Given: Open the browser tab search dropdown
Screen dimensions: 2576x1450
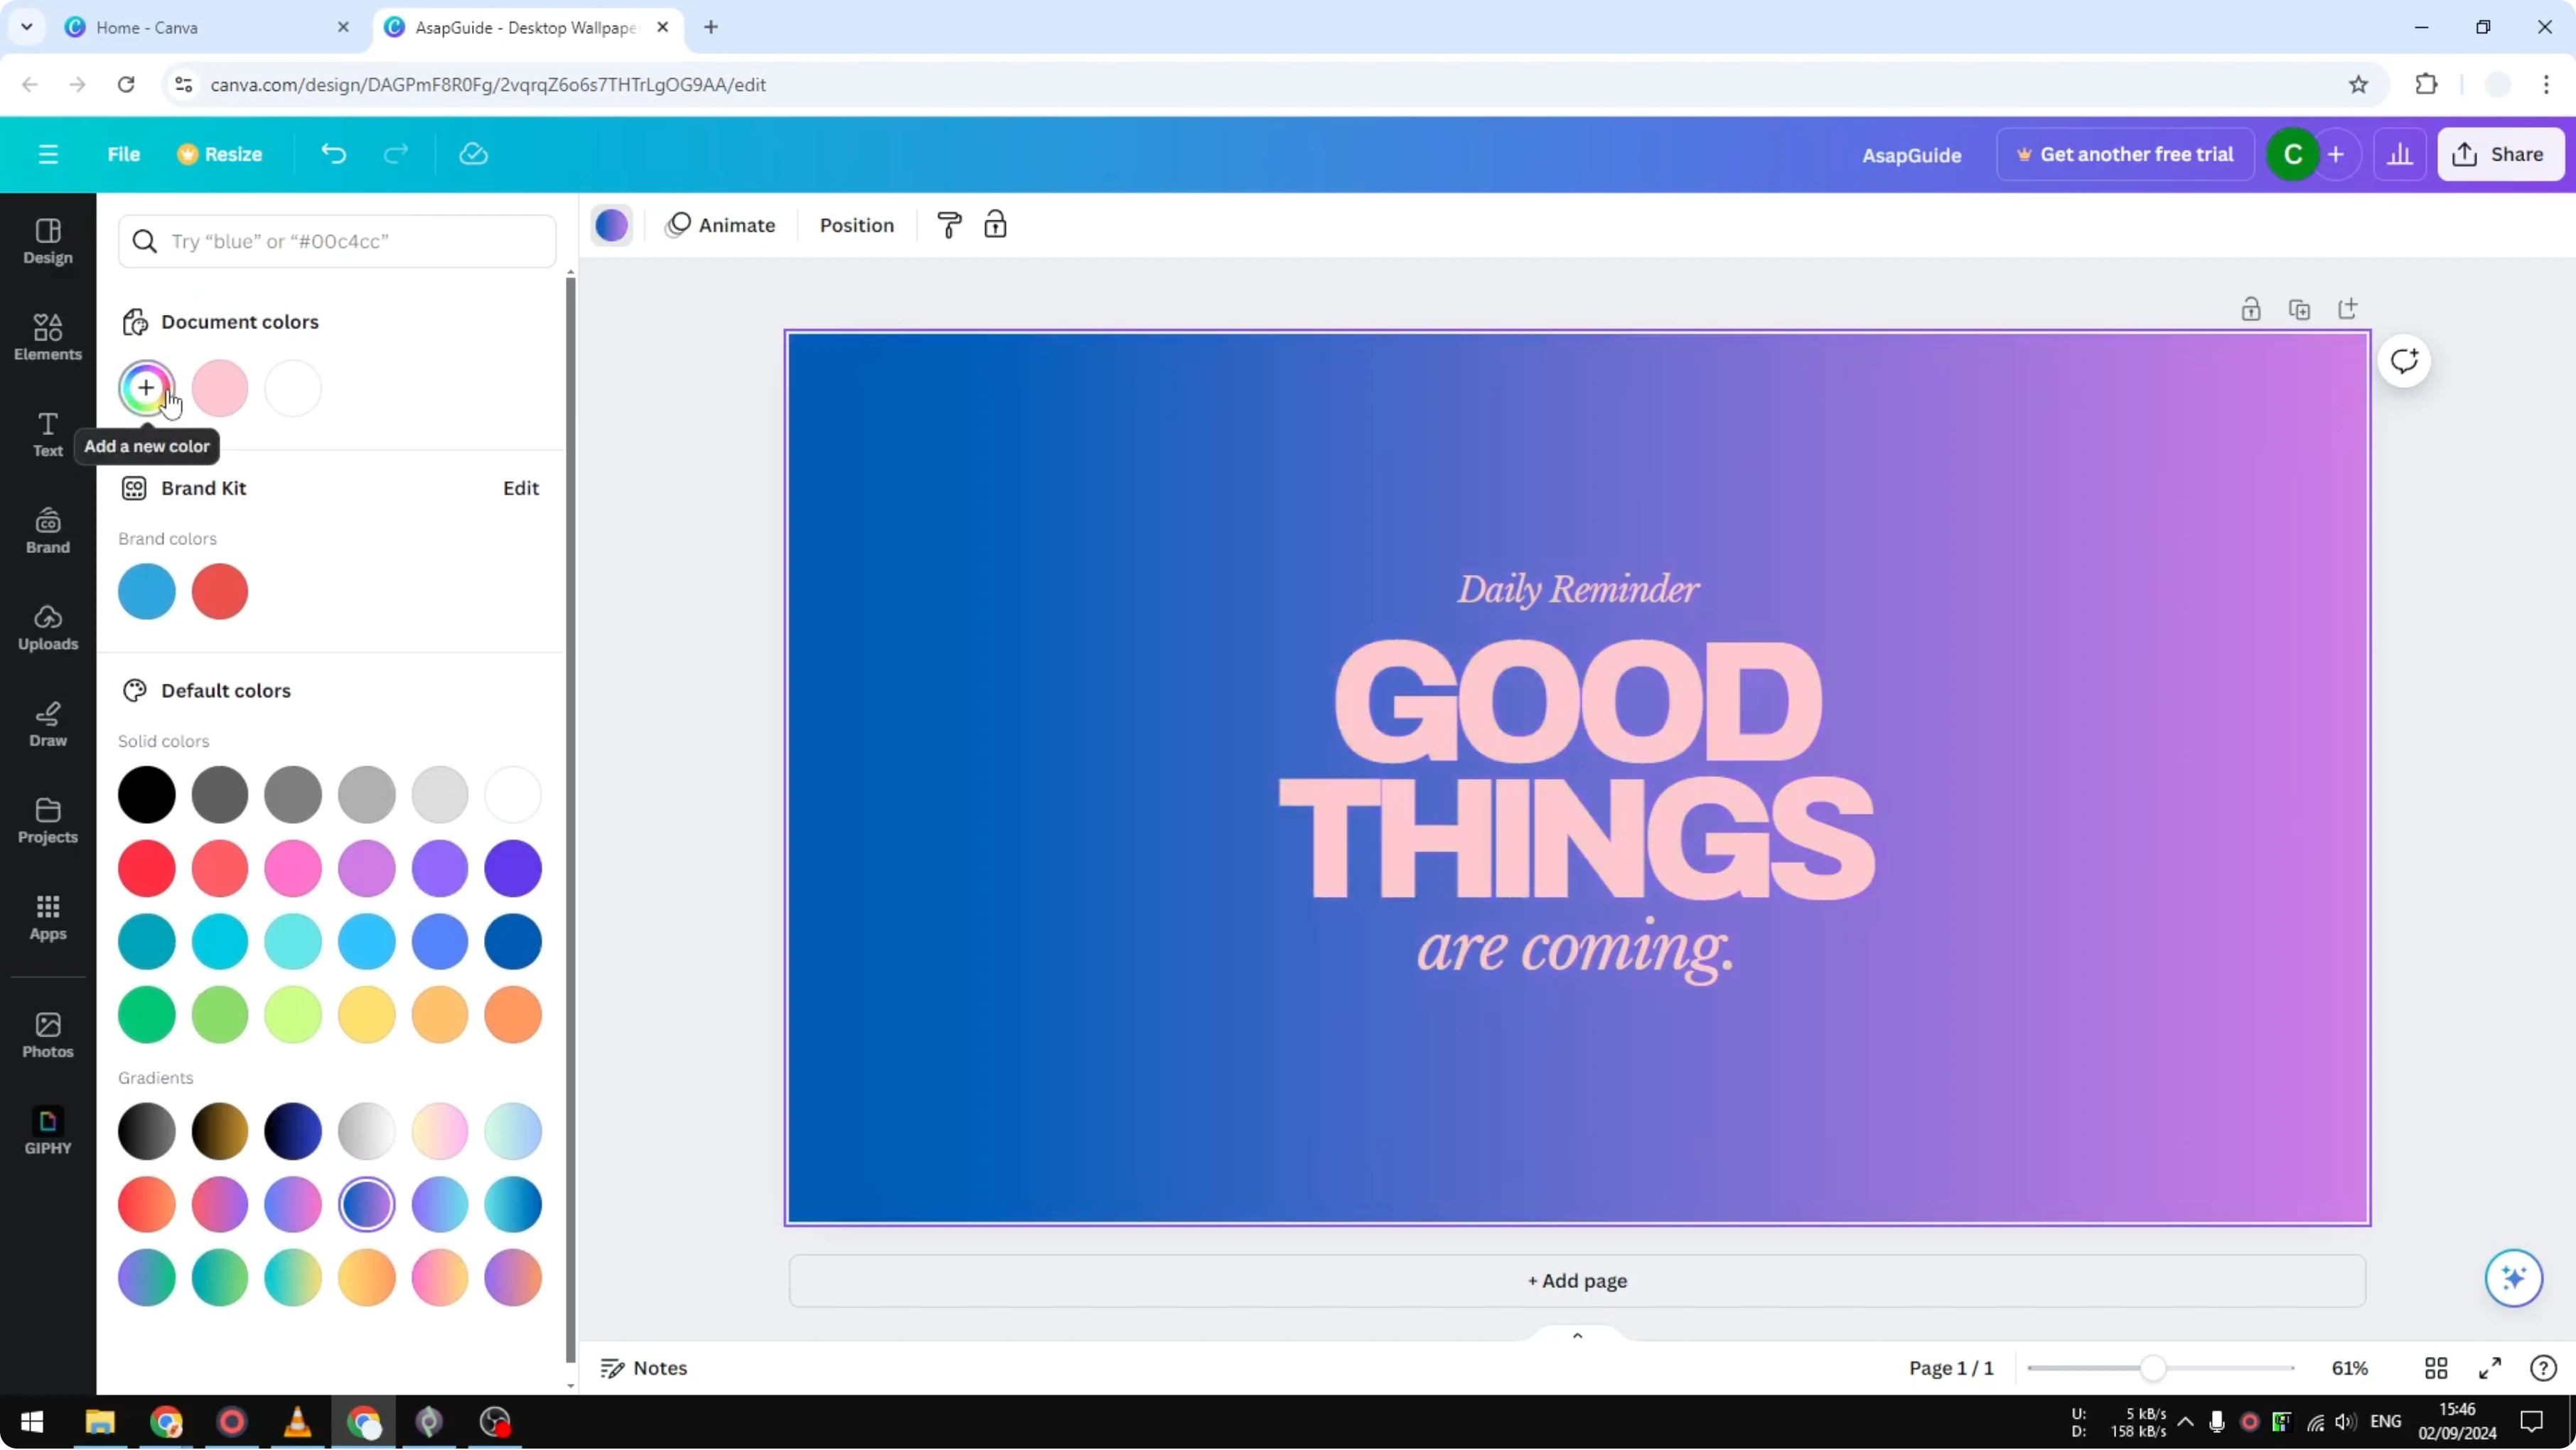Looking at the screenshot, I should pyautogui.click(x=27, y=27).
